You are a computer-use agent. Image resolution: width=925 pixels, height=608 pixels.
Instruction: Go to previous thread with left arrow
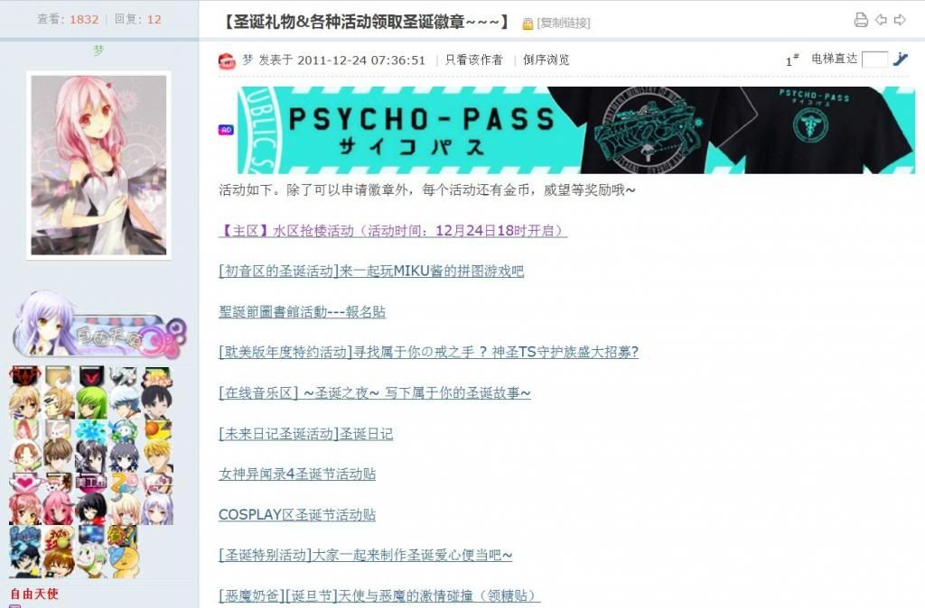tap(881, 20)
